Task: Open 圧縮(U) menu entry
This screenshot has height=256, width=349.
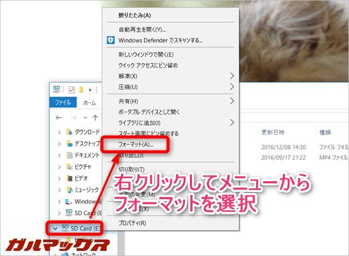Action: tap(128, 87)
